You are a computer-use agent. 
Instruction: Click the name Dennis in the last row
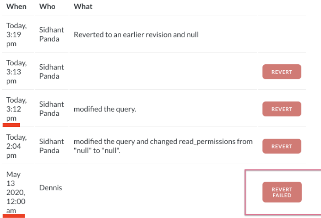pos(50,187)
